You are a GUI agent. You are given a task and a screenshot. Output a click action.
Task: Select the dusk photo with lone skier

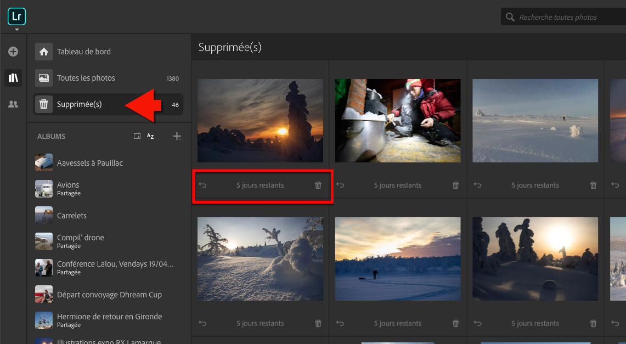[x=398, y=259]
